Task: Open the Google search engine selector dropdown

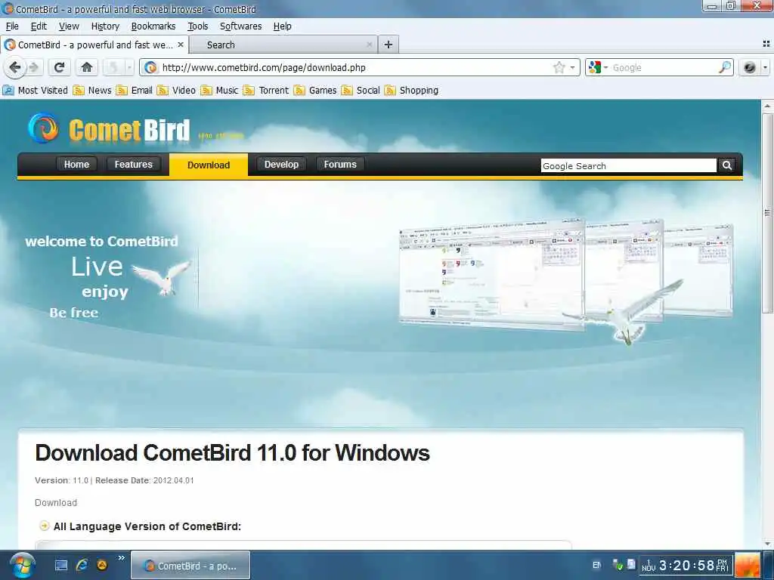Action: click(x=599, y=67)
